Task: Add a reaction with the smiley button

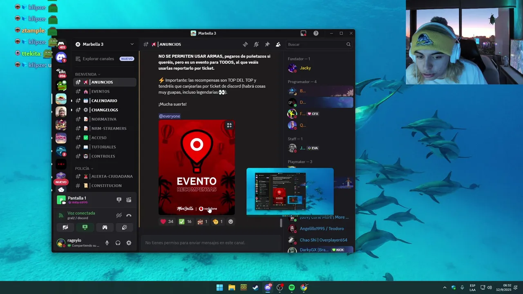Action: click(231, 222)
